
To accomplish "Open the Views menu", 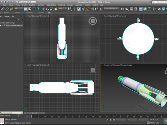I will point(17,5).
